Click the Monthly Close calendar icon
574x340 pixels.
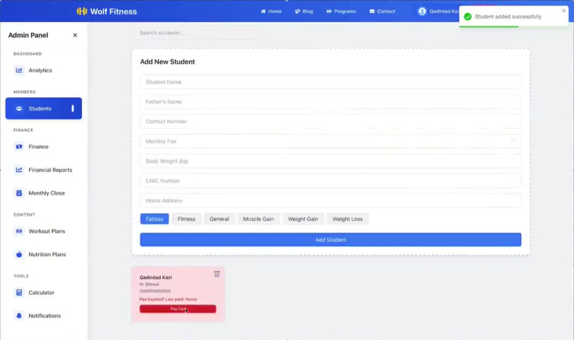coord(19,193)
